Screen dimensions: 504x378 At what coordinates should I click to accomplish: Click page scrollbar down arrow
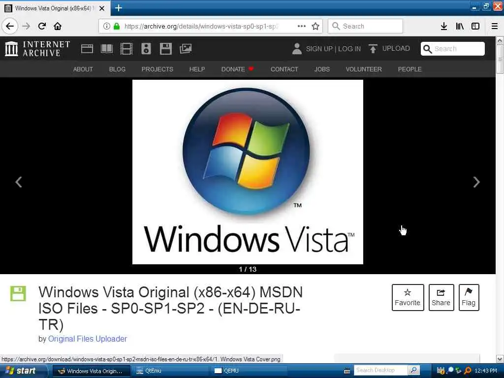click(x=500, y=359)
